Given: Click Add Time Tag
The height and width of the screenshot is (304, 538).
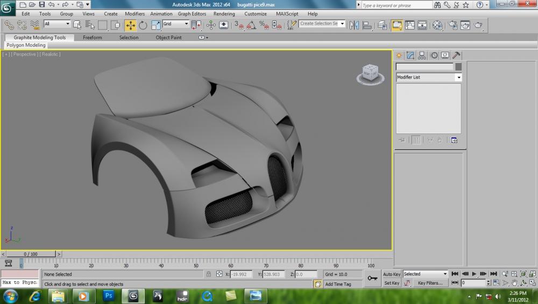Looking at the screenshot, I should pyautogui.click(x=338, y=284).
